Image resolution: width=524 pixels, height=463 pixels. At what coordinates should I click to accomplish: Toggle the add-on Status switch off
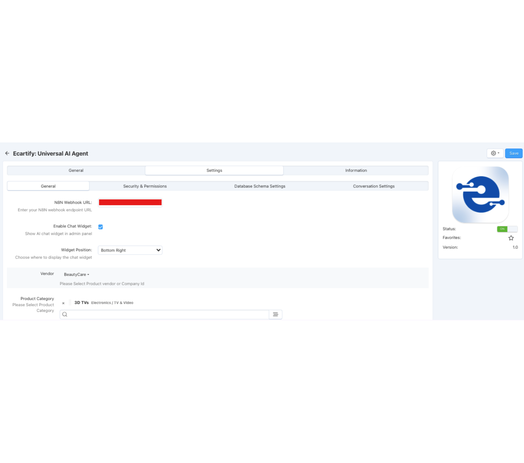507,229
